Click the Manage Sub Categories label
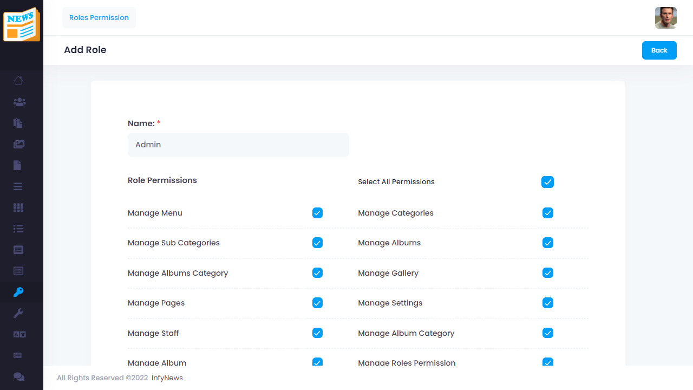 [x=174, y=243]
